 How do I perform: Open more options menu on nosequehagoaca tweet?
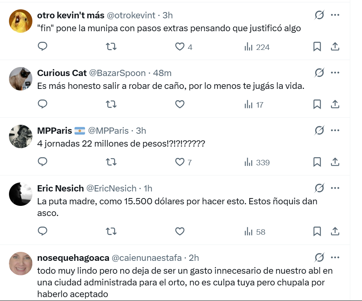(335, 258)
